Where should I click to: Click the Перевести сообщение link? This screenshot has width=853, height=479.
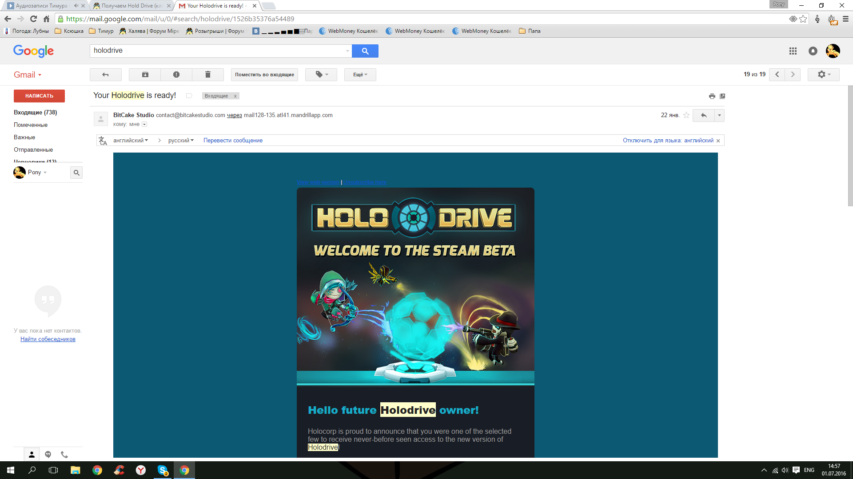(x=233, y=141)
